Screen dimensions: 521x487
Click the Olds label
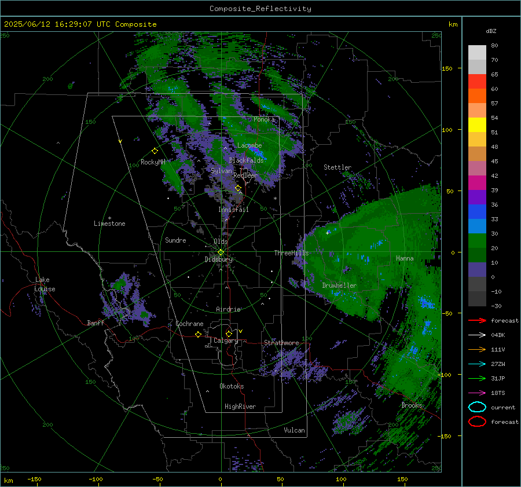(x=221, y=241)
